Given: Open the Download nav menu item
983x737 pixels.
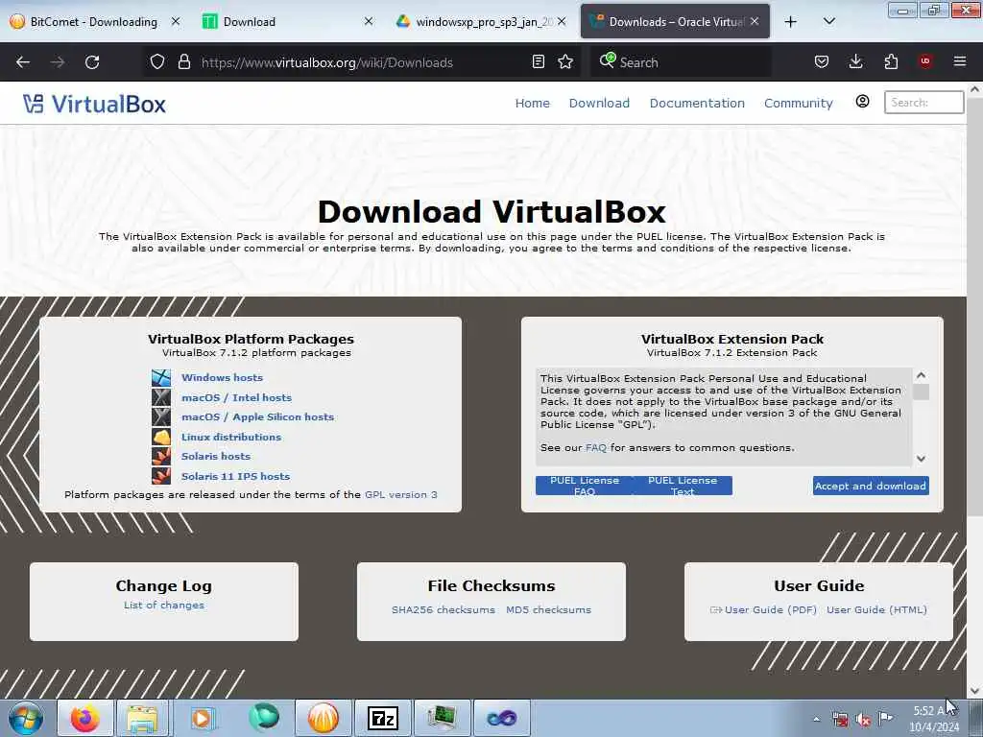Looking at the screenshot, I should [599, 103].
